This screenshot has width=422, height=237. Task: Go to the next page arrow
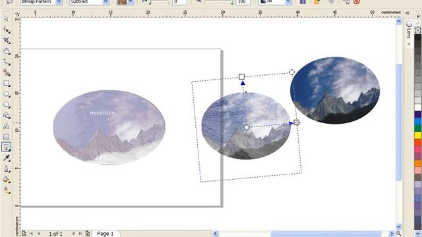(x=73, y=234)
